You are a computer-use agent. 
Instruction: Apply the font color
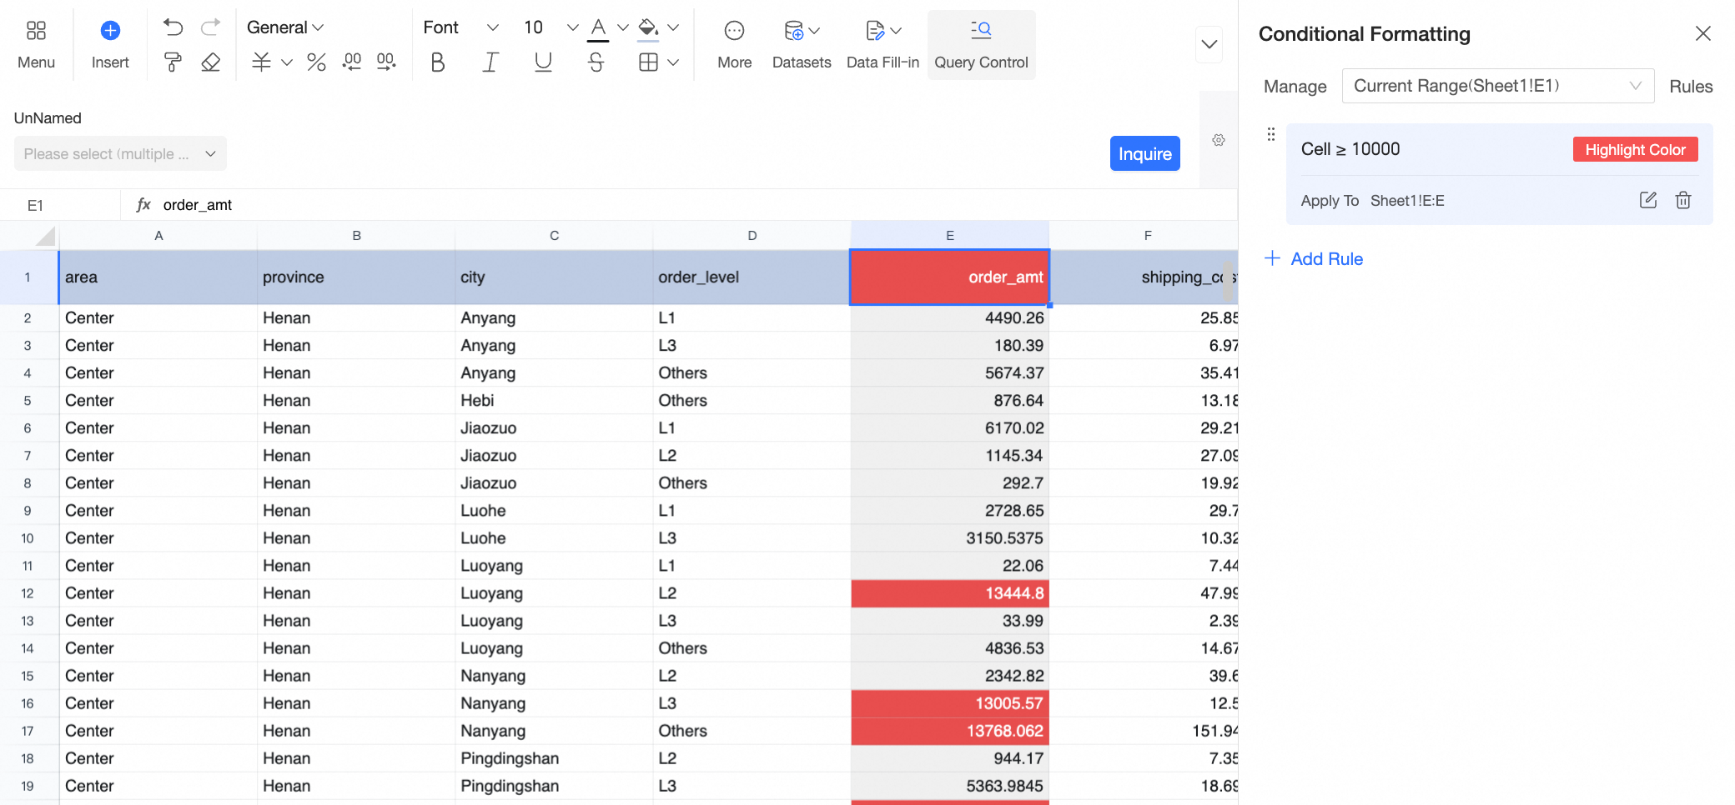(598, 29)
